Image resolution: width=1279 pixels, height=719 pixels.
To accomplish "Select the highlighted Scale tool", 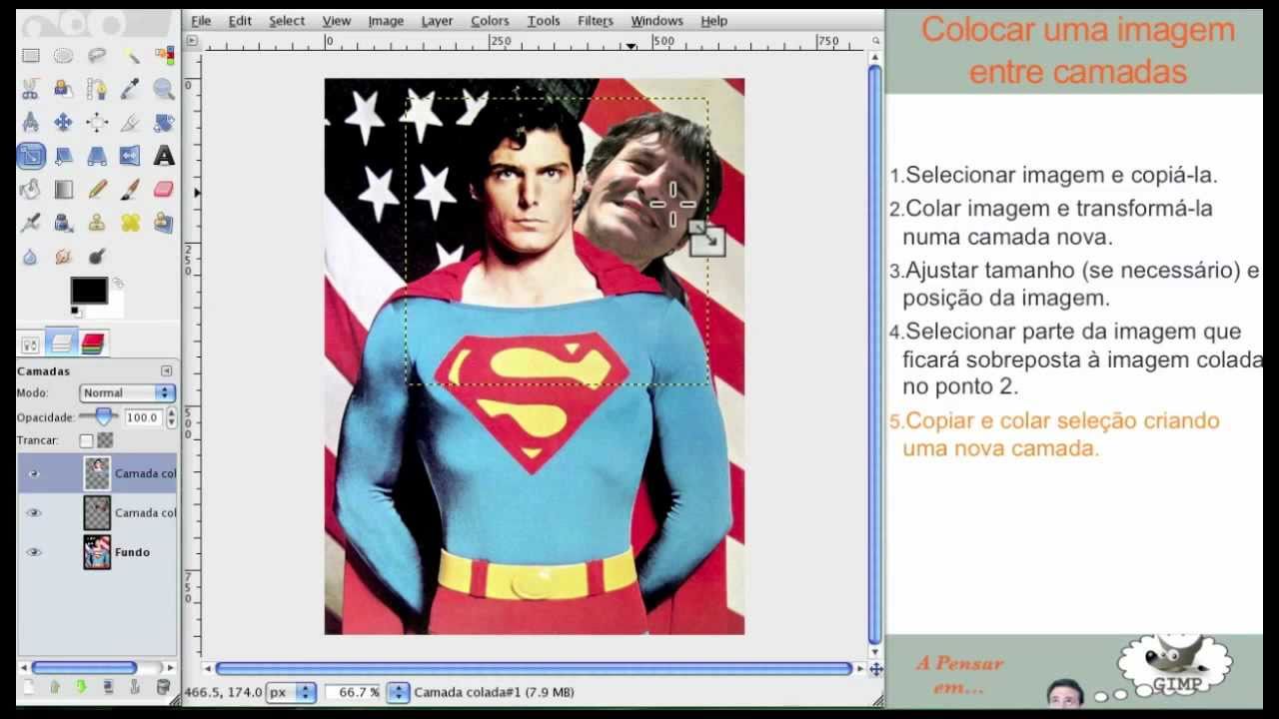I will [x=30, y=155].
